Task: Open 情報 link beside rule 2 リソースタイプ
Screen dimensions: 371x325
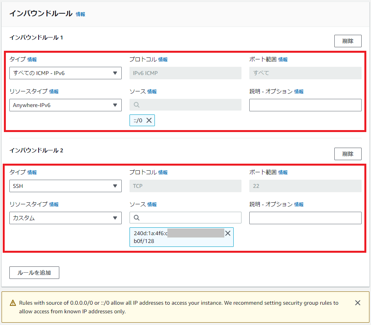Action: (x=54, y=205)
